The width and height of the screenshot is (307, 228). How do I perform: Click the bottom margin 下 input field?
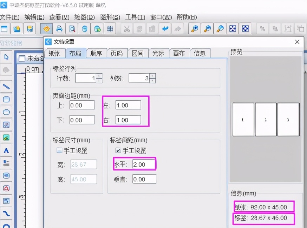pyautogui.click(x=82, y=120)
